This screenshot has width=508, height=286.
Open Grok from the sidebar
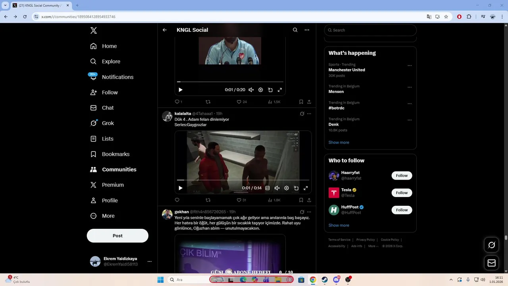point(102,123)
